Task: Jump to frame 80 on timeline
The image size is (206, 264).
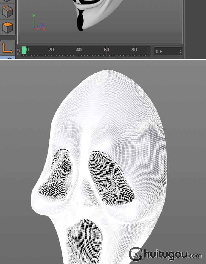Action: point(134,50)
